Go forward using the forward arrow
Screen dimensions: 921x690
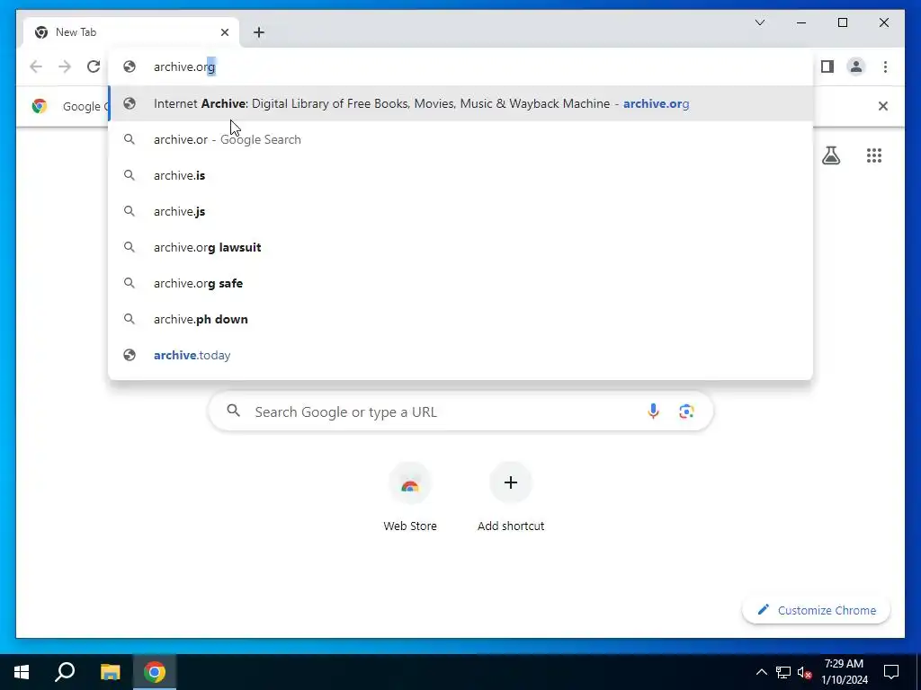click(x=65, y=66)
